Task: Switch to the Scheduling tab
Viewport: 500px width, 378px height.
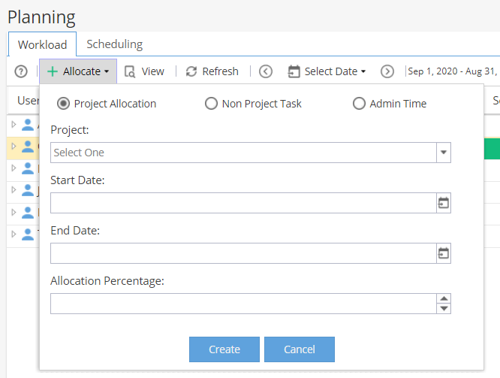Action: click(114, 44)
